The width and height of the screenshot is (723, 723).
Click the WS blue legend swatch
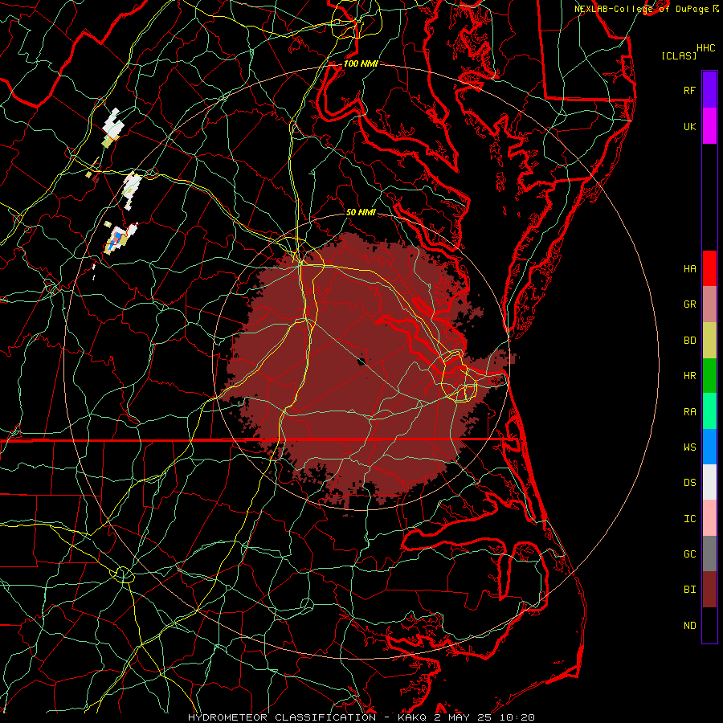tap(709, 447)
